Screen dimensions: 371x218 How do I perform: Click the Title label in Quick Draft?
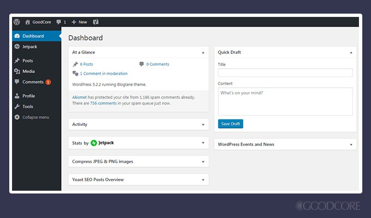222,64
